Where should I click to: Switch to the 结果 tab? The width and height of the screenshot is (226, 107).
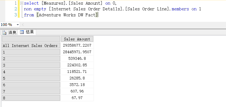click(x=27, y=32)
